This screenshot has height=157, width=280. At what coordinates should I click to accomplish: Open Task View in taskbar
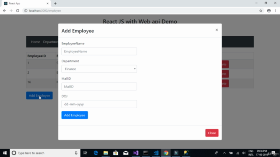[85, 153]
